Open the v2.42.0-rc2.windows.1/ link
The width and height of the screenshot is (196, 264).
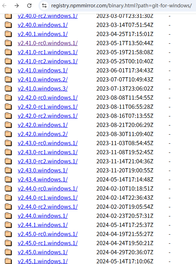tap(48, 116)
